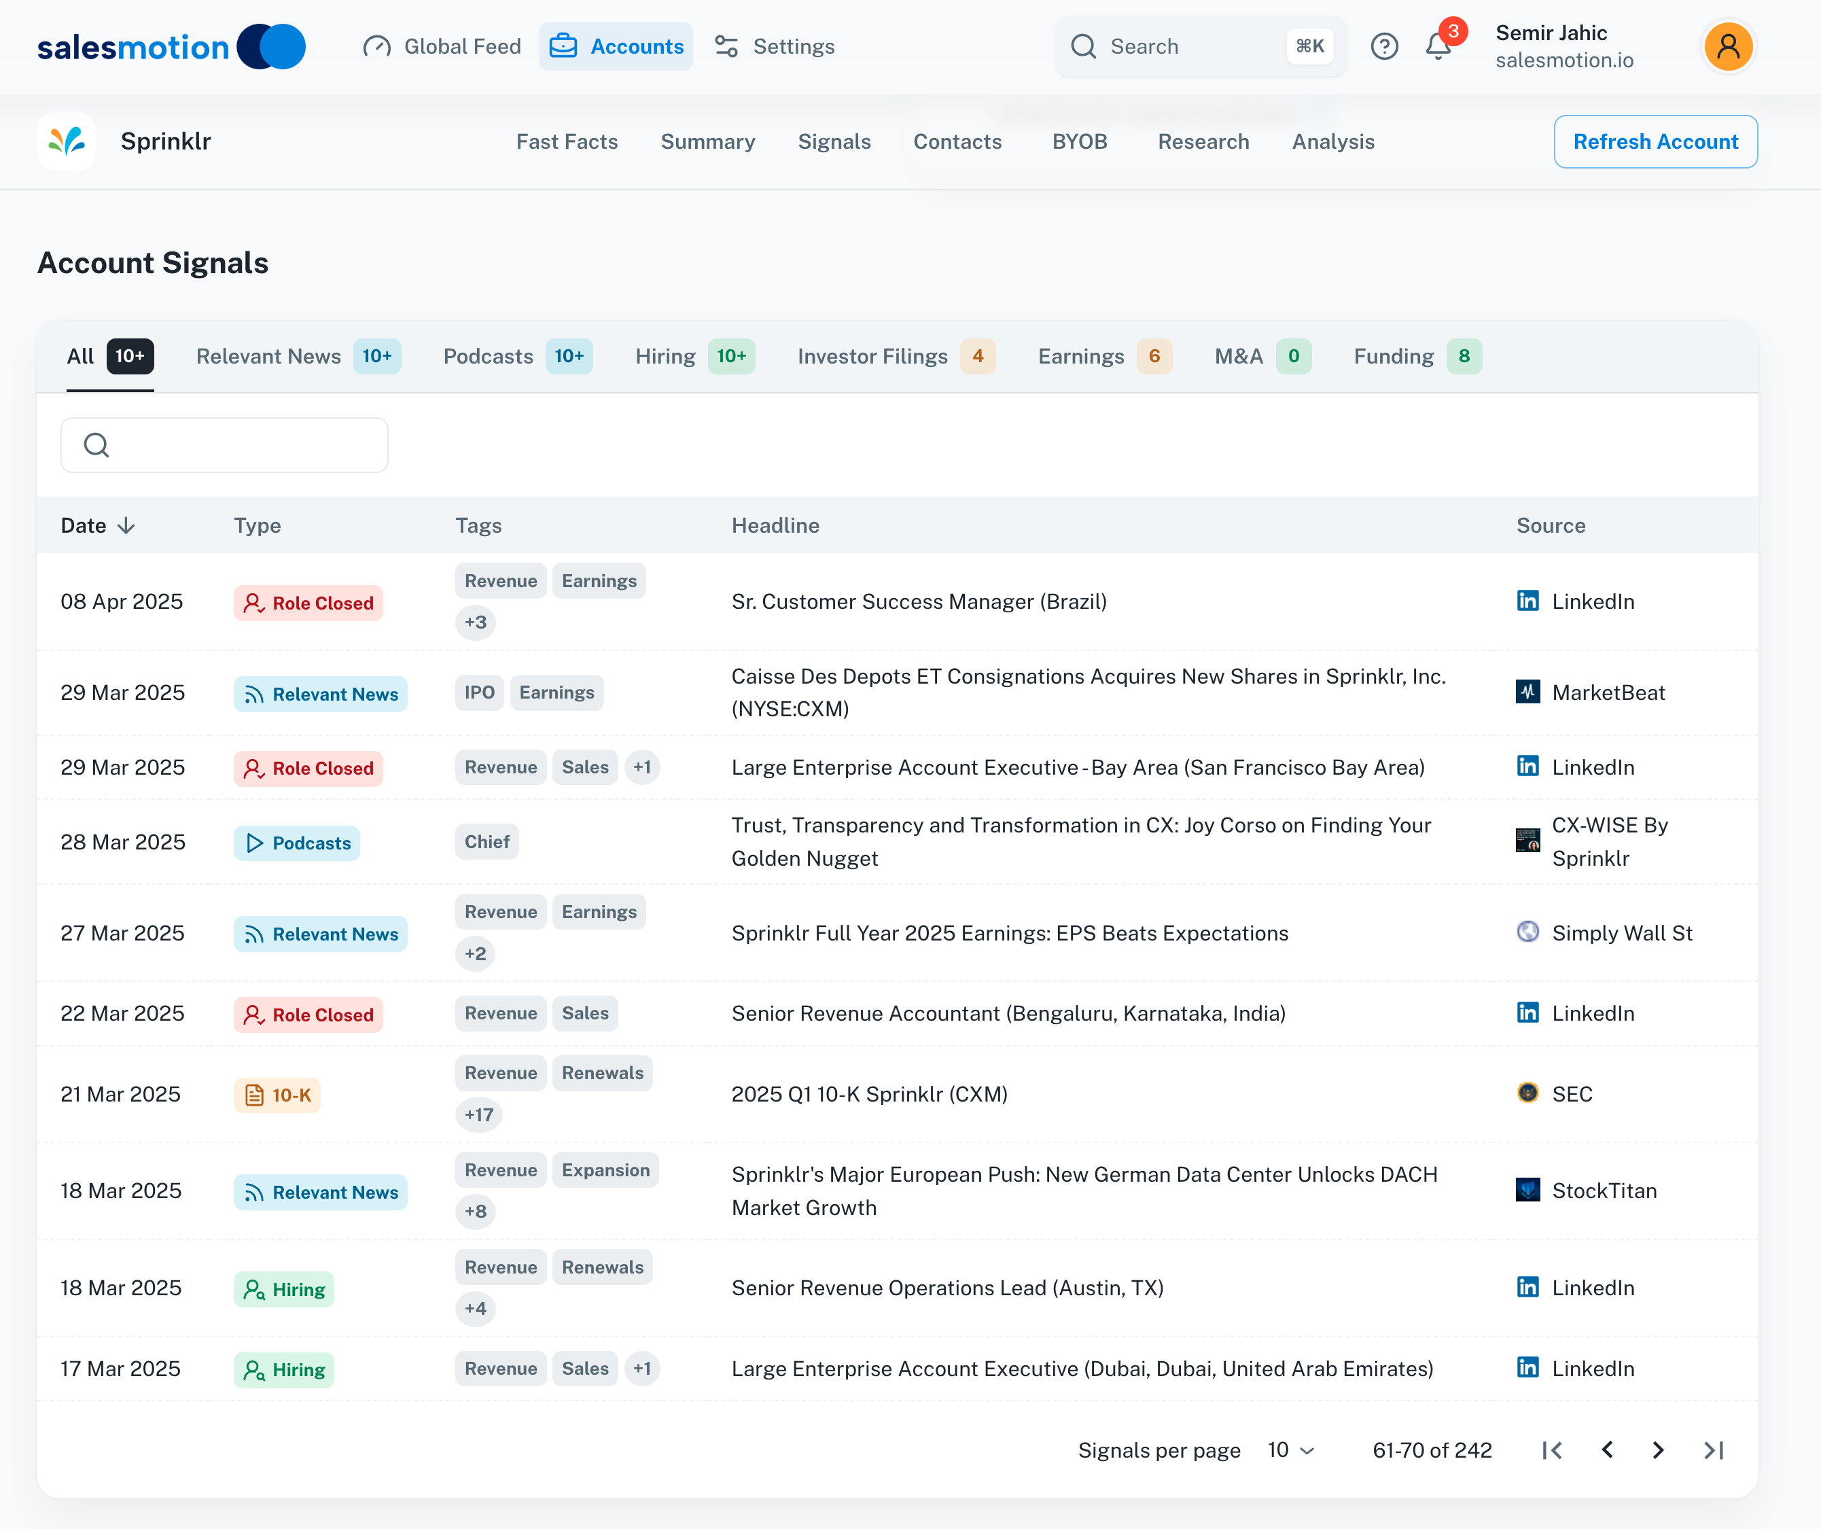Expand +4 tags on Revenue Operations Lead row
The image size is (1821, 1529).
click(x=475, y=1309)
